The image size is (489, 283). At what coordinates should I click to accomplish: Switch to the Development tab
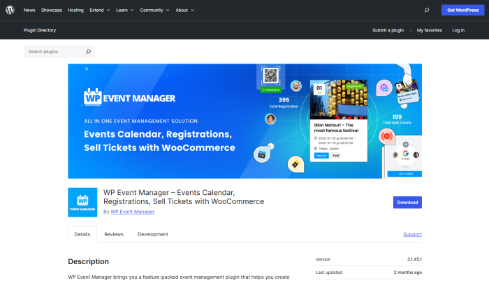tap(153, 234)
